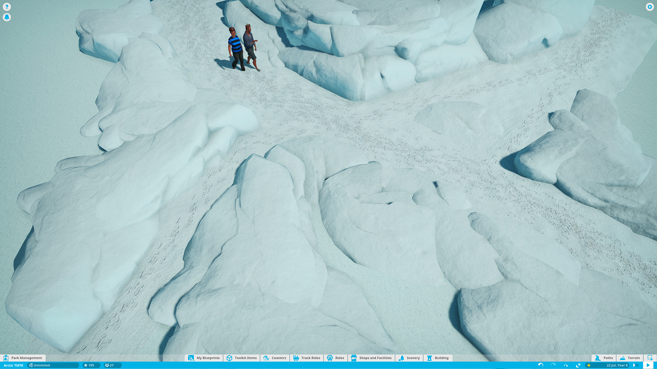Viewport: 657px width, 369px height.
Task: Open Paths tab
Action: pos(604,358)
